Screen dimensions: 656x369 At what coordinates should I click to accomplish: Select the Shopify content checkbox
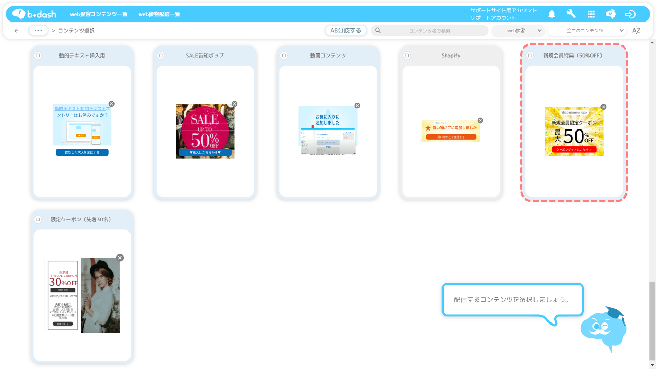click(x=407, y=56)
